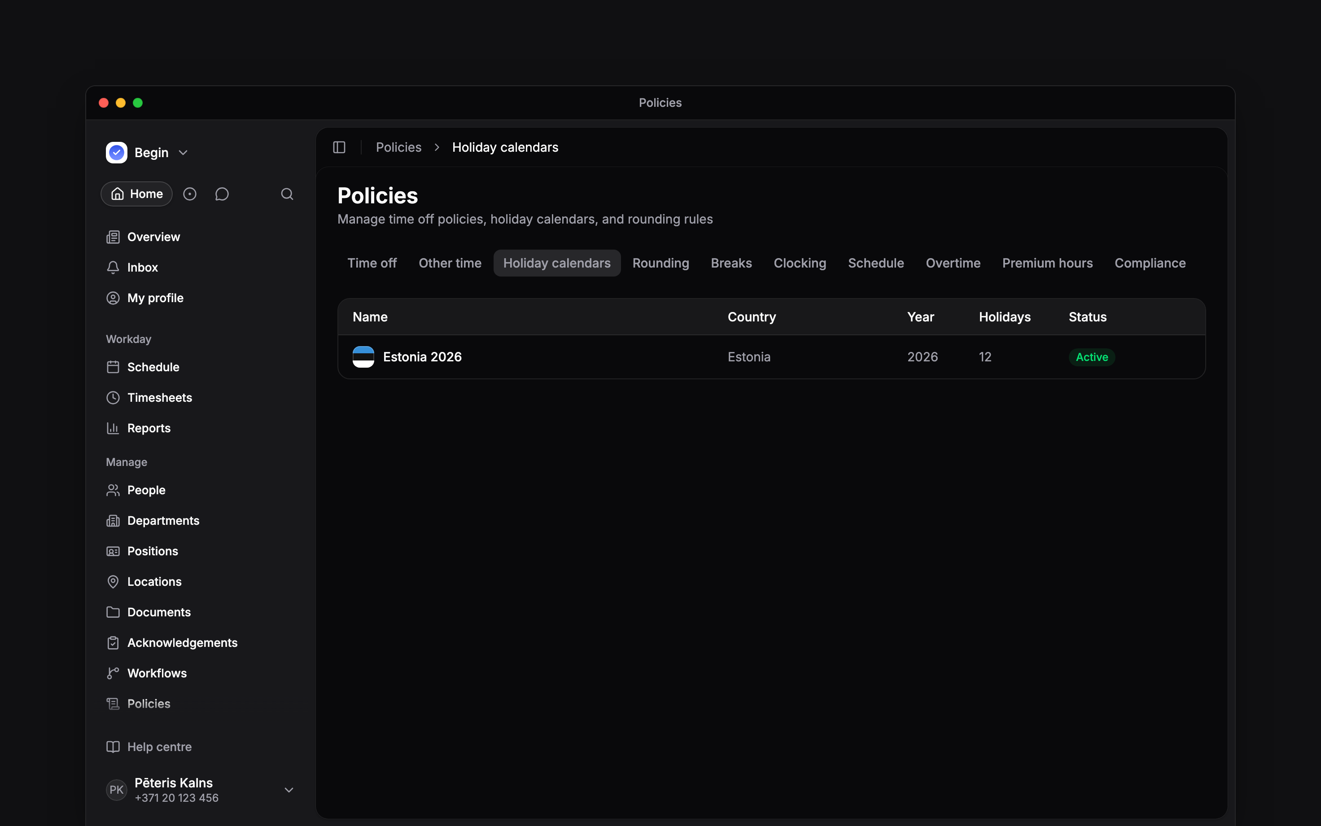Open the chat bubble icon
Viewport: 1321px width, 826px height.
[x=222, y=194]
